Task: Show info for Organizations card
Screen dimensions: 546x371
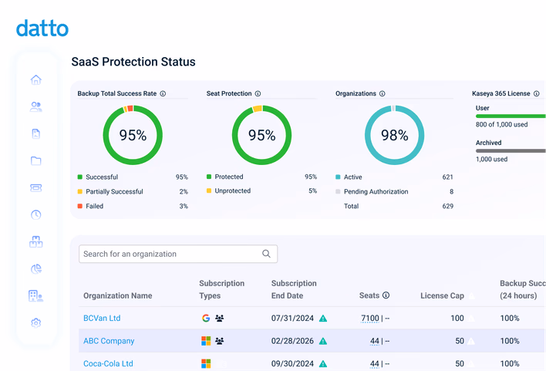Action: (x=383, y=93)
